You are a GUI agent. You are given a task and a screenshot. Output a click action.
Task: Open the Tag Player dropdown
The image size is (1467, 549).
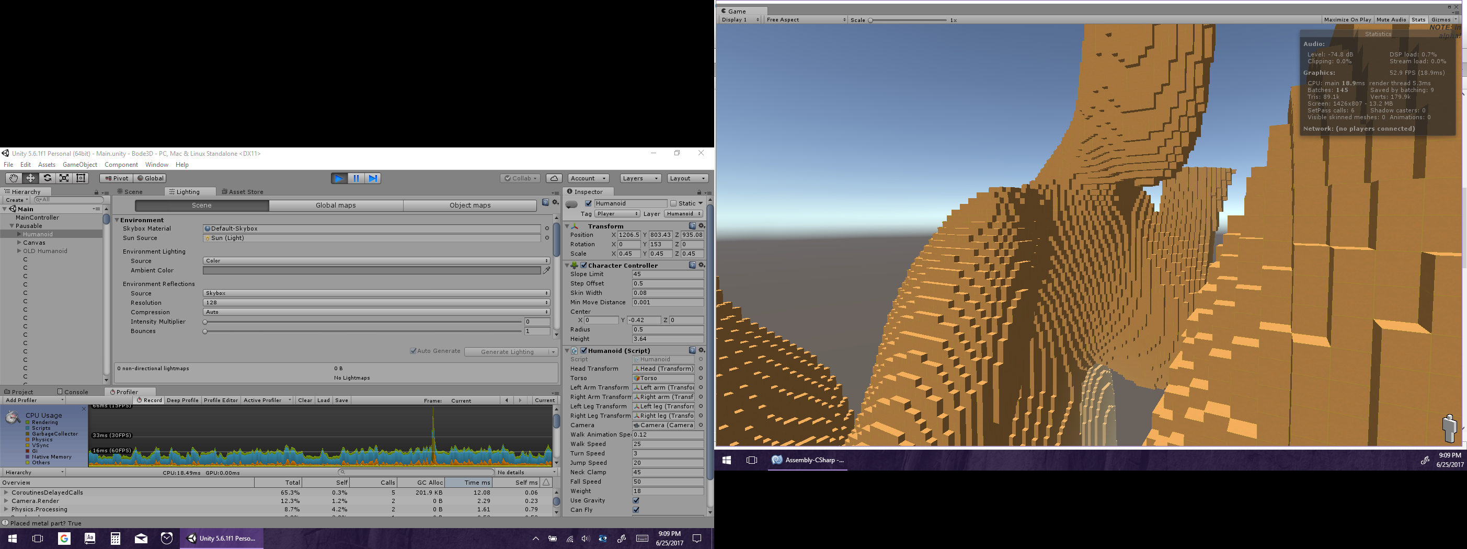coord(617,214)
